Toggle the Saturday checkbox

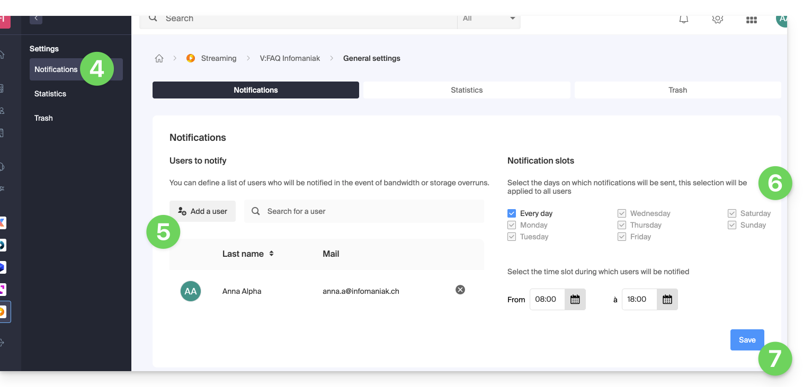[x=732, y=213]
